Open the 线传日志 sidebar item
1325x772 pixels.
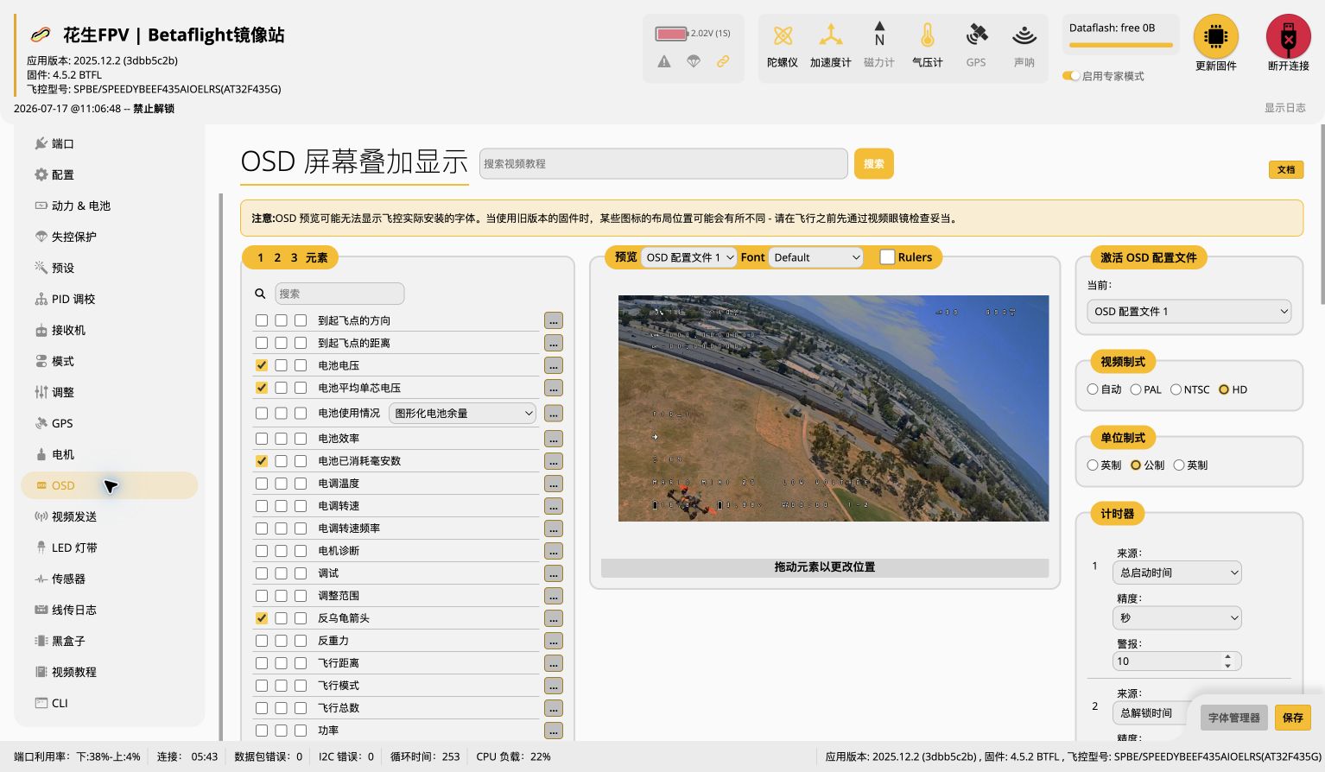110,610
